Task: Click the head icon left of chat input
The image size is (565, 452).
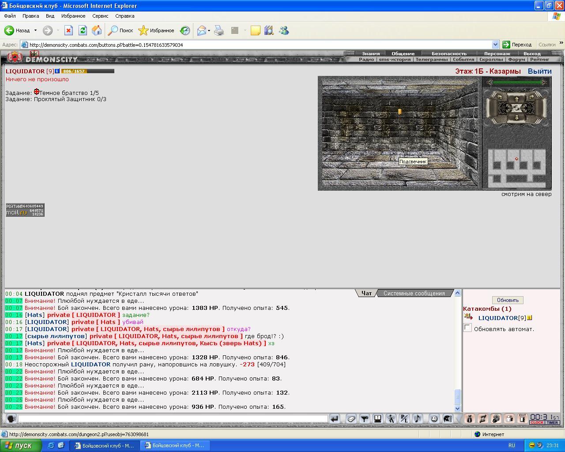Action: click(x=11, y=419)
